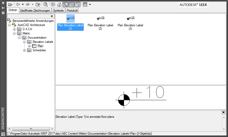Expand the D A CH node

pyautogui.click(x=14, y=29)
